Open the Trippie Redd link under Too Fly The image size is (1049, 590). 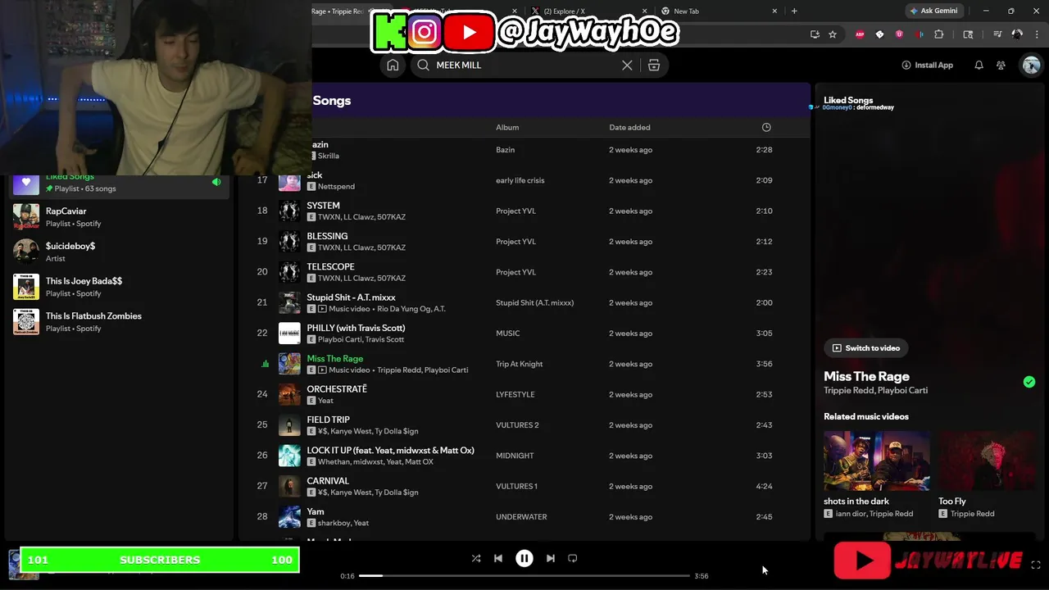pyautogui.click(x=973, y=514)
